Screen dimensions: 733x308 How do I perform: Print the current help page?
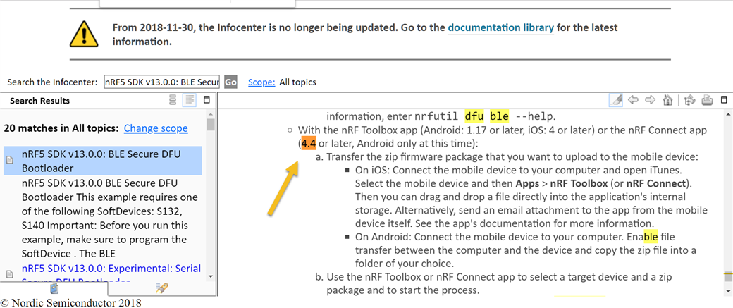click(x=707, y=100)
